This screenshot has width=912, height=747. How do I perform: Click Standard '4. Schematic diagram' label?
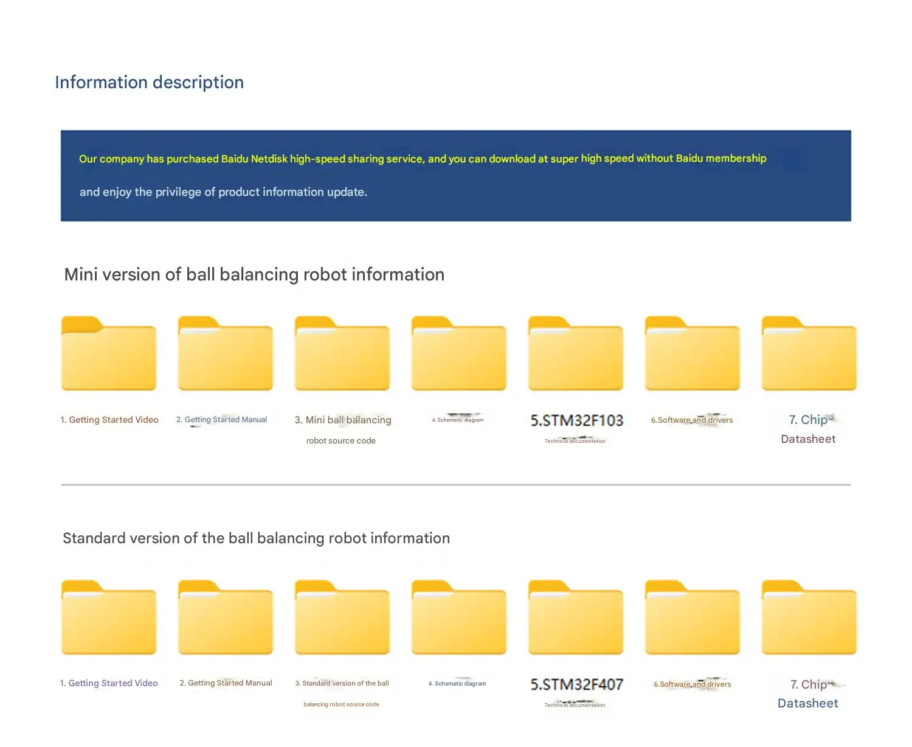(457, 684)
